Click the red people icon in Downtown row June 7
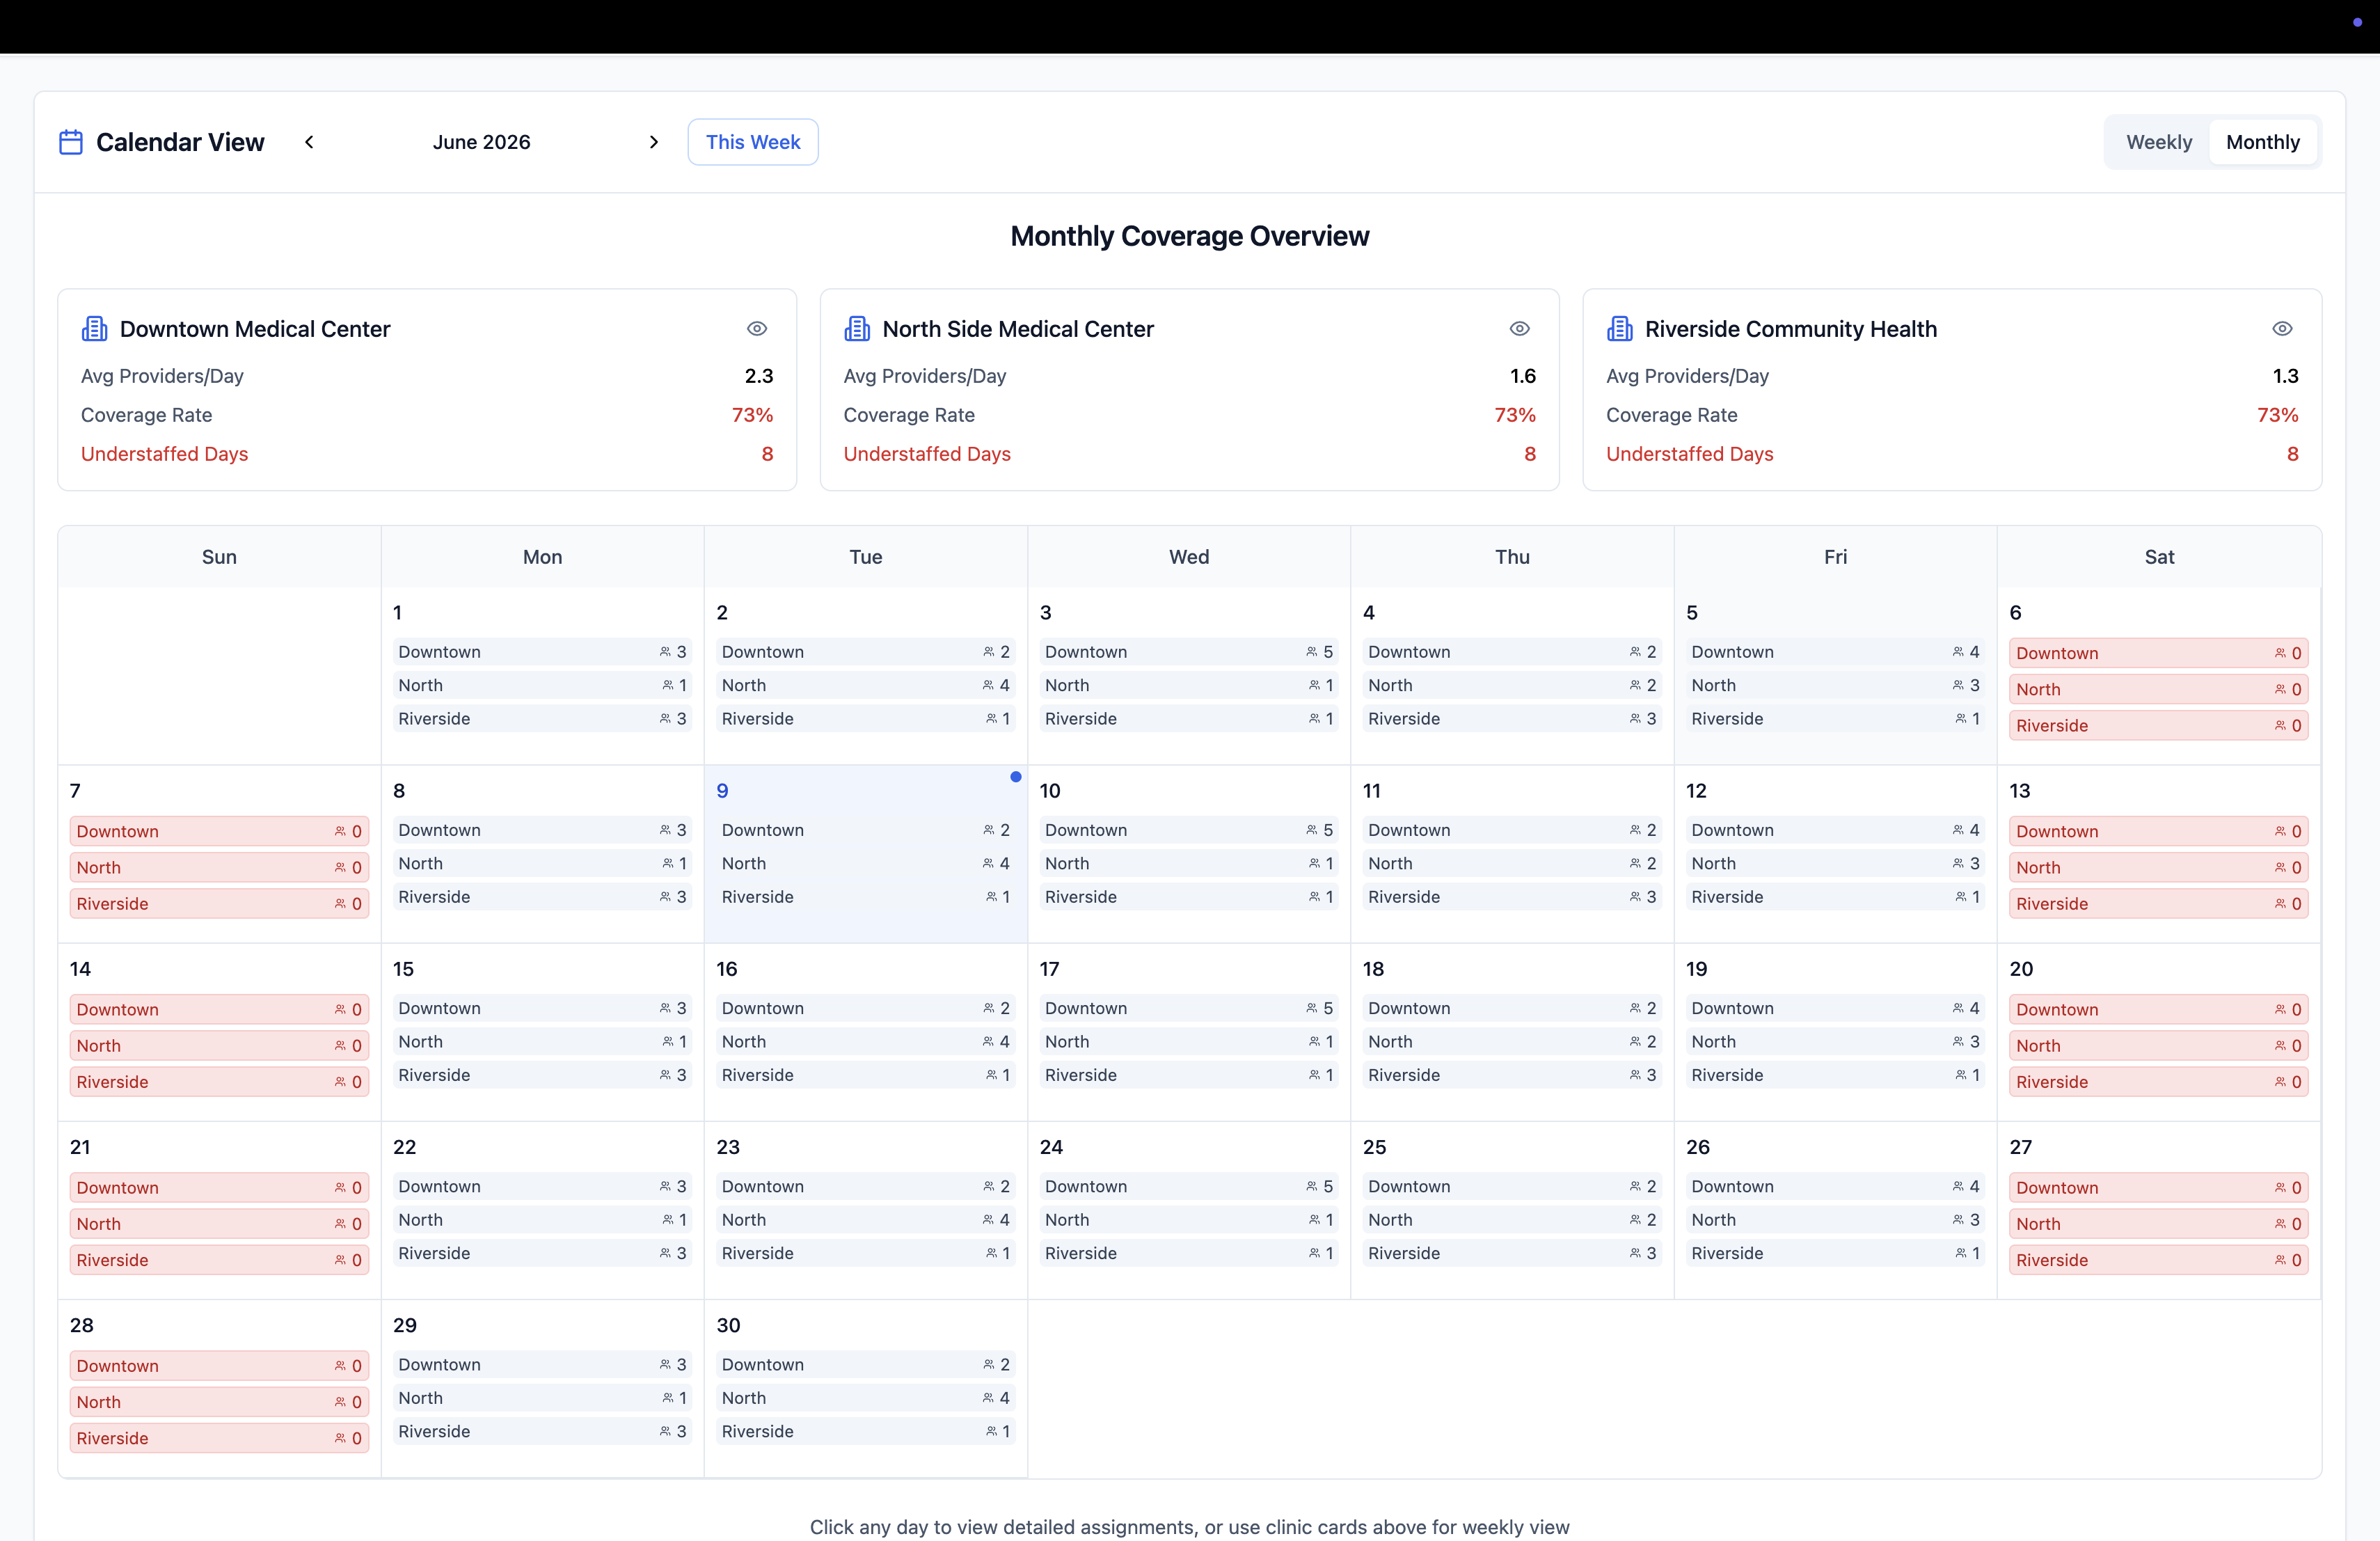The width and height of the screenshot is (2380, 1541). pos(340,831)
